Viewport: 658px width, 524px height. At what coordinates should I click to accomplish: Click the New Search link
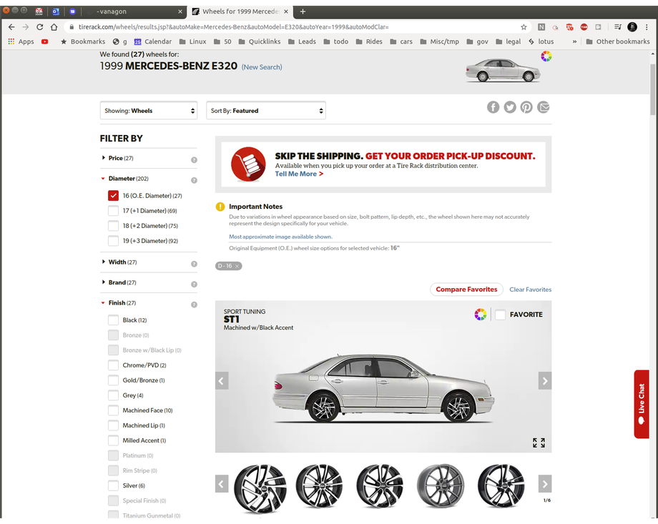point(262,67)
